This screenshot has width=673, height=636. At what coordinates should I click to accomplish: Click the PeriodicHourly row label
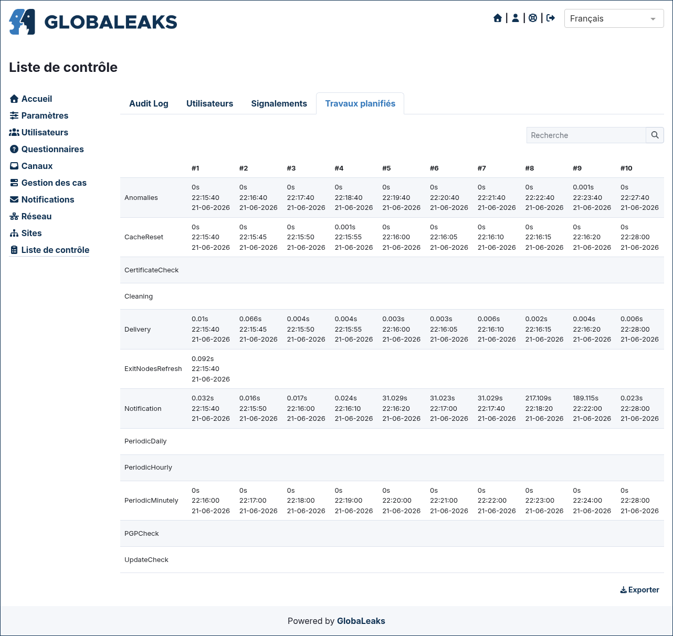[148, 468]
